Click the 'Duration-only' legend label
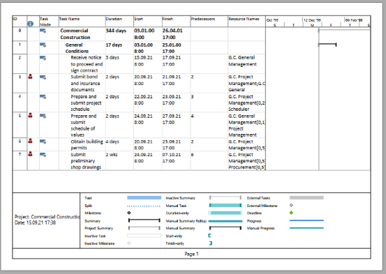386x274 pixels. 177,213
